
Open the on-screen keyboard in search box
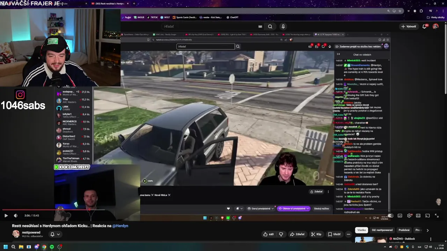[x=260, y=26]
